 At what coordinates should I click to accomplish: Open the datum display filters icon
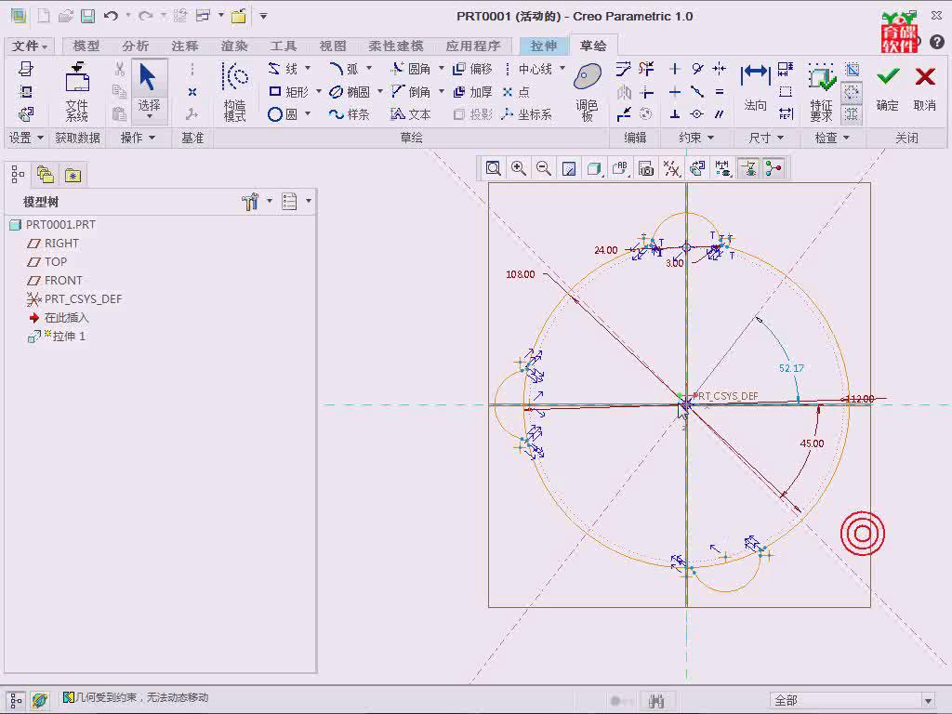coord(671,169)
